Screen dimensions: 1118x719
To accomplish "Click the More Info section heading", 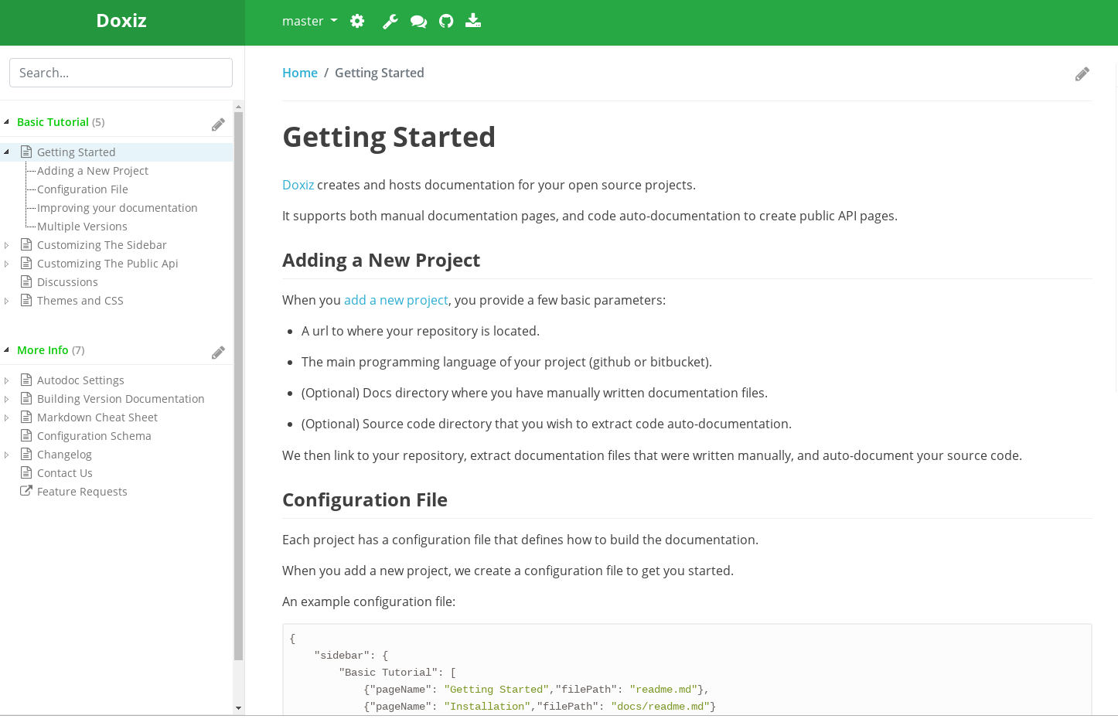I will click(43, 350).
